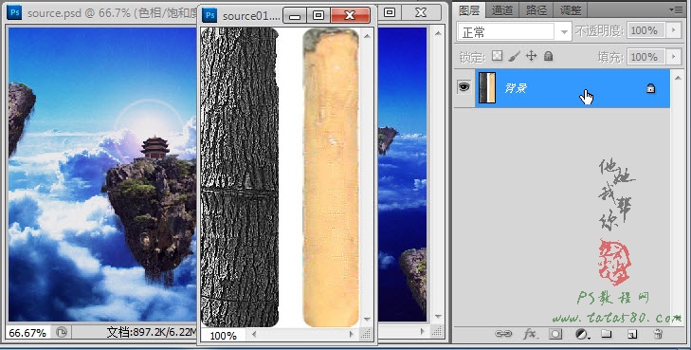Click up arrow of source01 vertical scrollbar

click(x=367, y=36)
